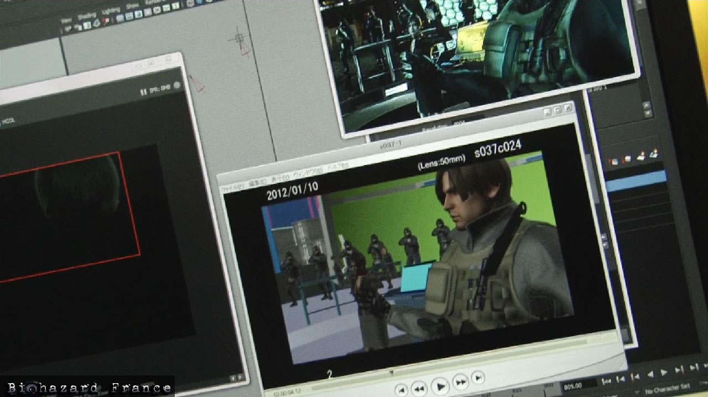Step forward one key in Maya's time controls
This screenshot has width=708, height=397.
[x=679, y=369]
